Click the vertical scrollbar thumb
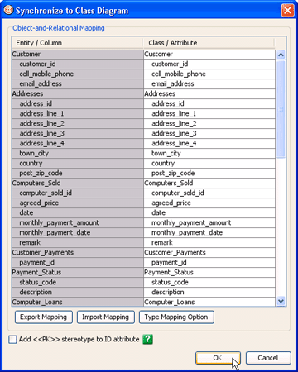298x372 pixels. [x=281, y=109]
